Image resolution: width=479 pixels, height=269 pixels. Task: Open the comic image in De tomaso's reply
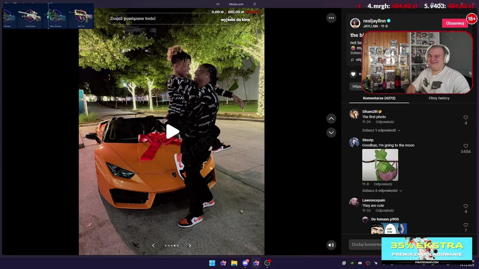389,229
